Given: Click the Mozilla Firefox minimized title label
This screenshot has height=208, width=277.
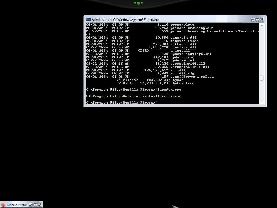Looking at the screenshot, I should tap(17, 205).
